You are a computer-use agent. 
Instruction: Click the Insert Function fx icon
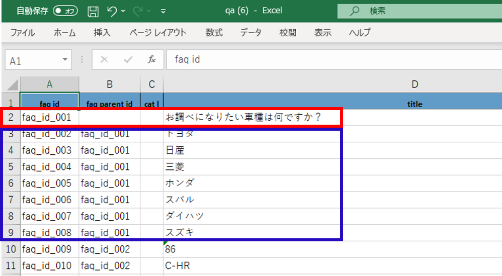[151, 60]
